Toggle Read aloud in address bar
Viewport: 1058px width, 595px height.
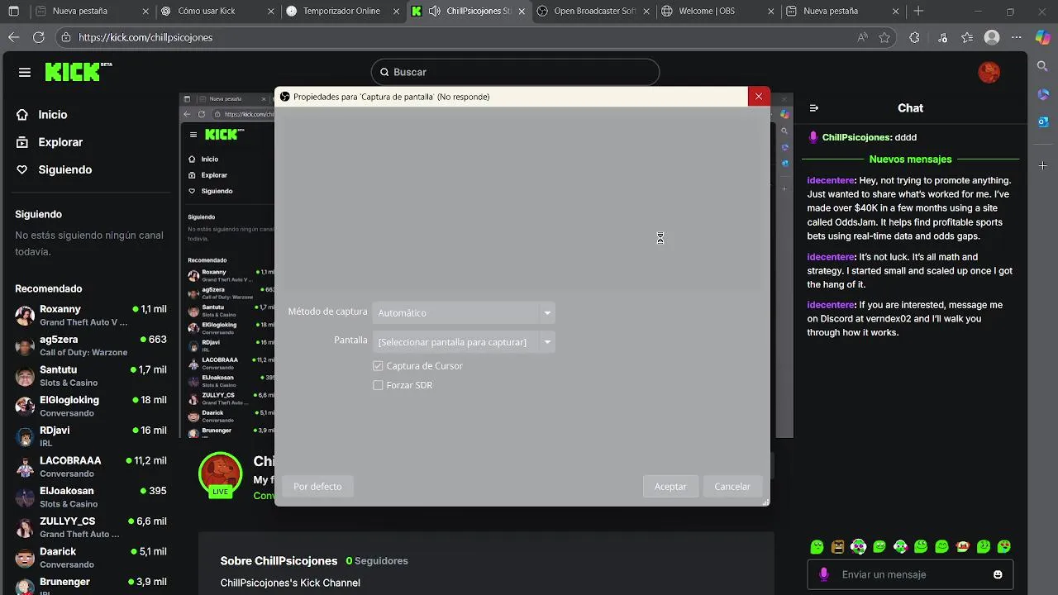(862, 37)
